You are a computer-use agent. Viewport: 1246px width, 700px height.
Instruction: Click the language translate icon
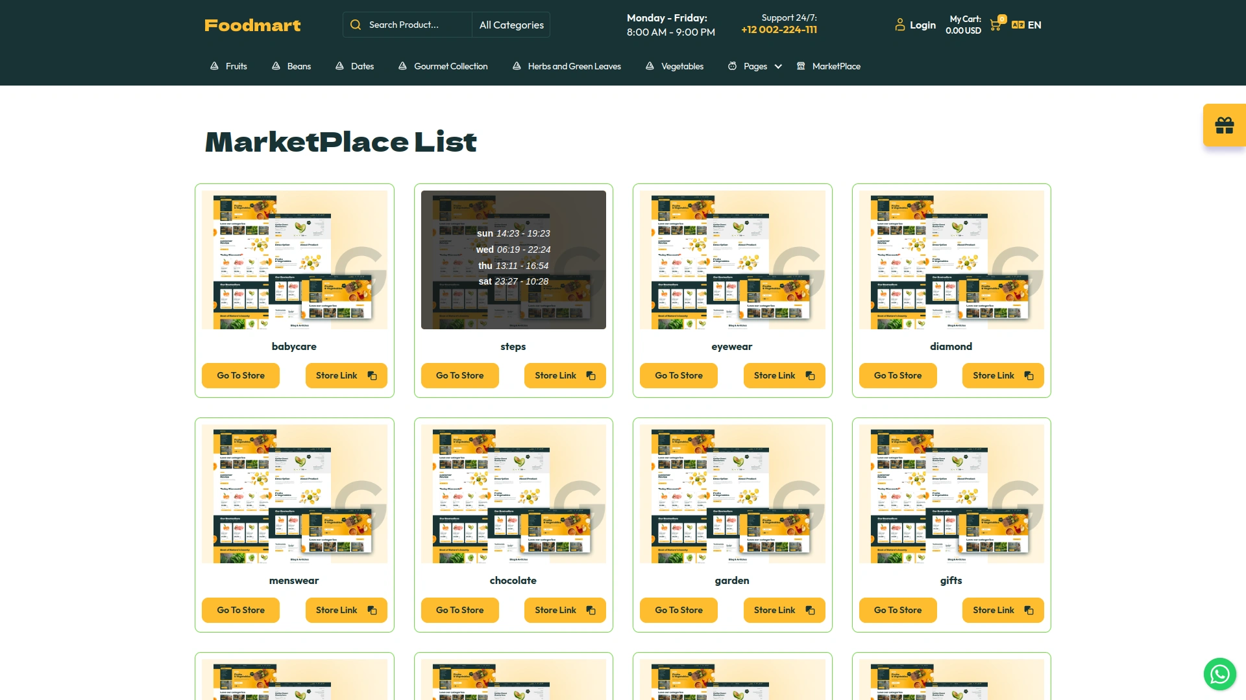1018,25
